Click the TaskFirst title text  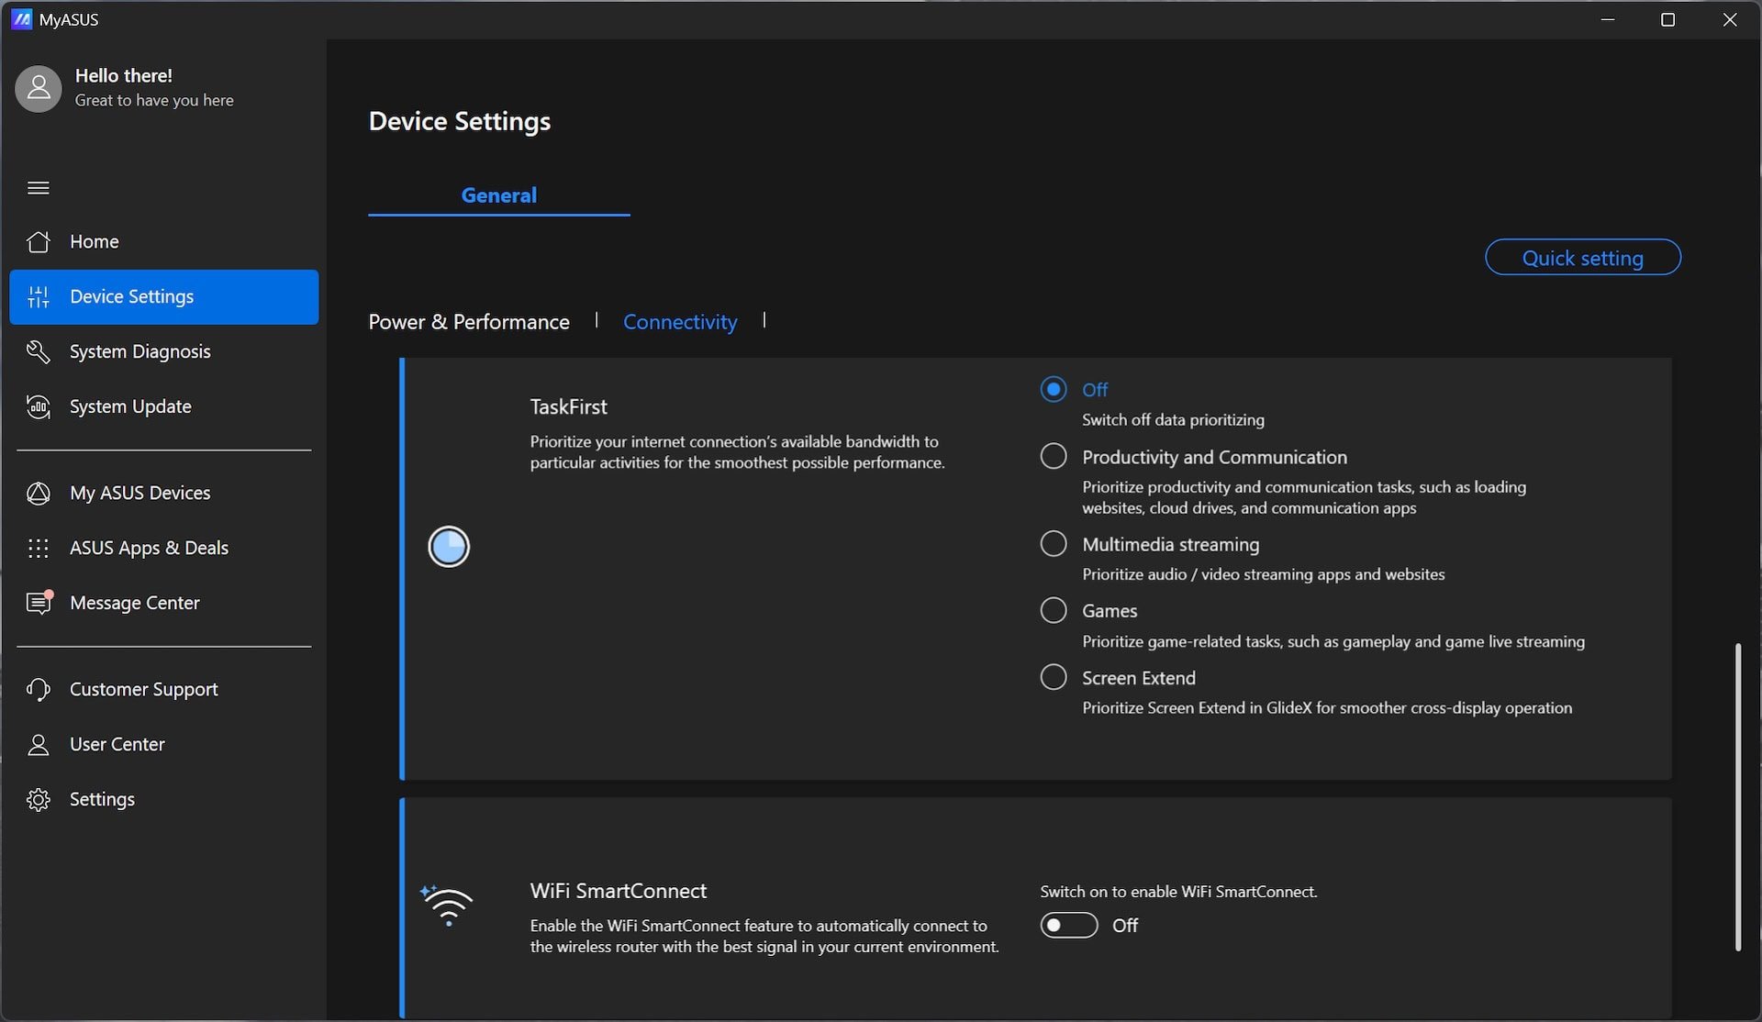point(569,406)
